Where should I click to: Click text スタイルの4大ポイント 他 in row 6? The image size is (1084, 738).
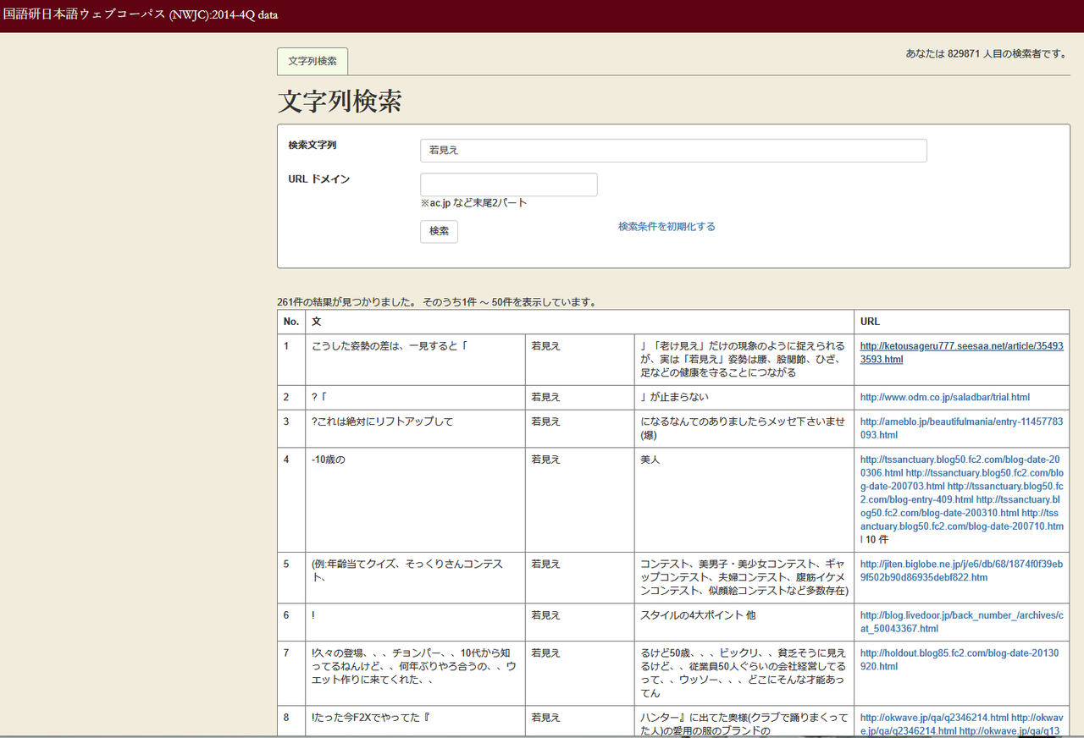pyautogui.click(x=698, y=615)
